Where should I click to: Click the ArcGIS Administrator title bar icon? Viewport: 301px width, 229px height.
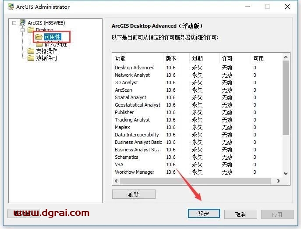point(11,7)
